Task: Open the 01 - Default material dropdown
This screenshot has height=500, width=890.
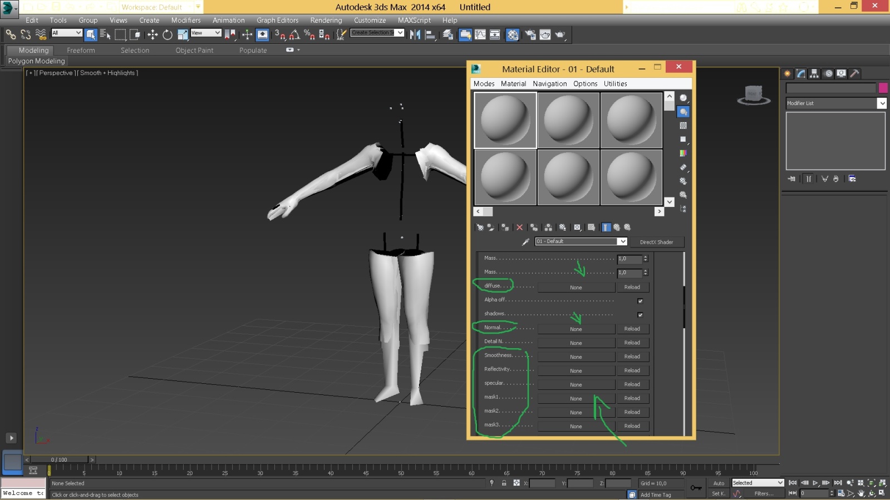Action: (622, 241)
